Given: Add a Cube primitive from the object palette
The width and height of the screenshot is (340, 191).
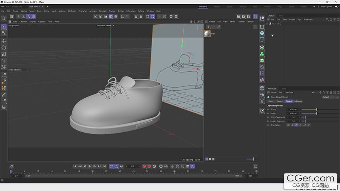Looking at the screenshot, I should (x=262, y=33).
